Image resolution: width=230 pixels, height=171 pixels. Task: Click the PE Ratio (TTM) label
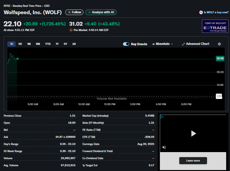pyautogui.click(x=91, y=130)
